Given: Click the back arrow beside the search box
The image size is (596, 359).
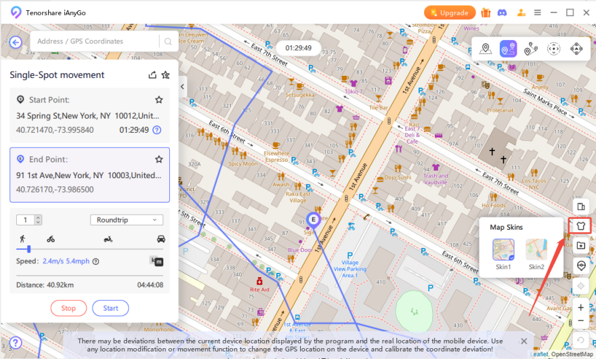Looking at the screenshot, I should tap(15, 41).
